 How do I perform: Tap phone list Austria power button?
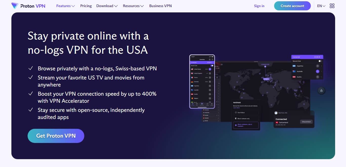[210, 94]
